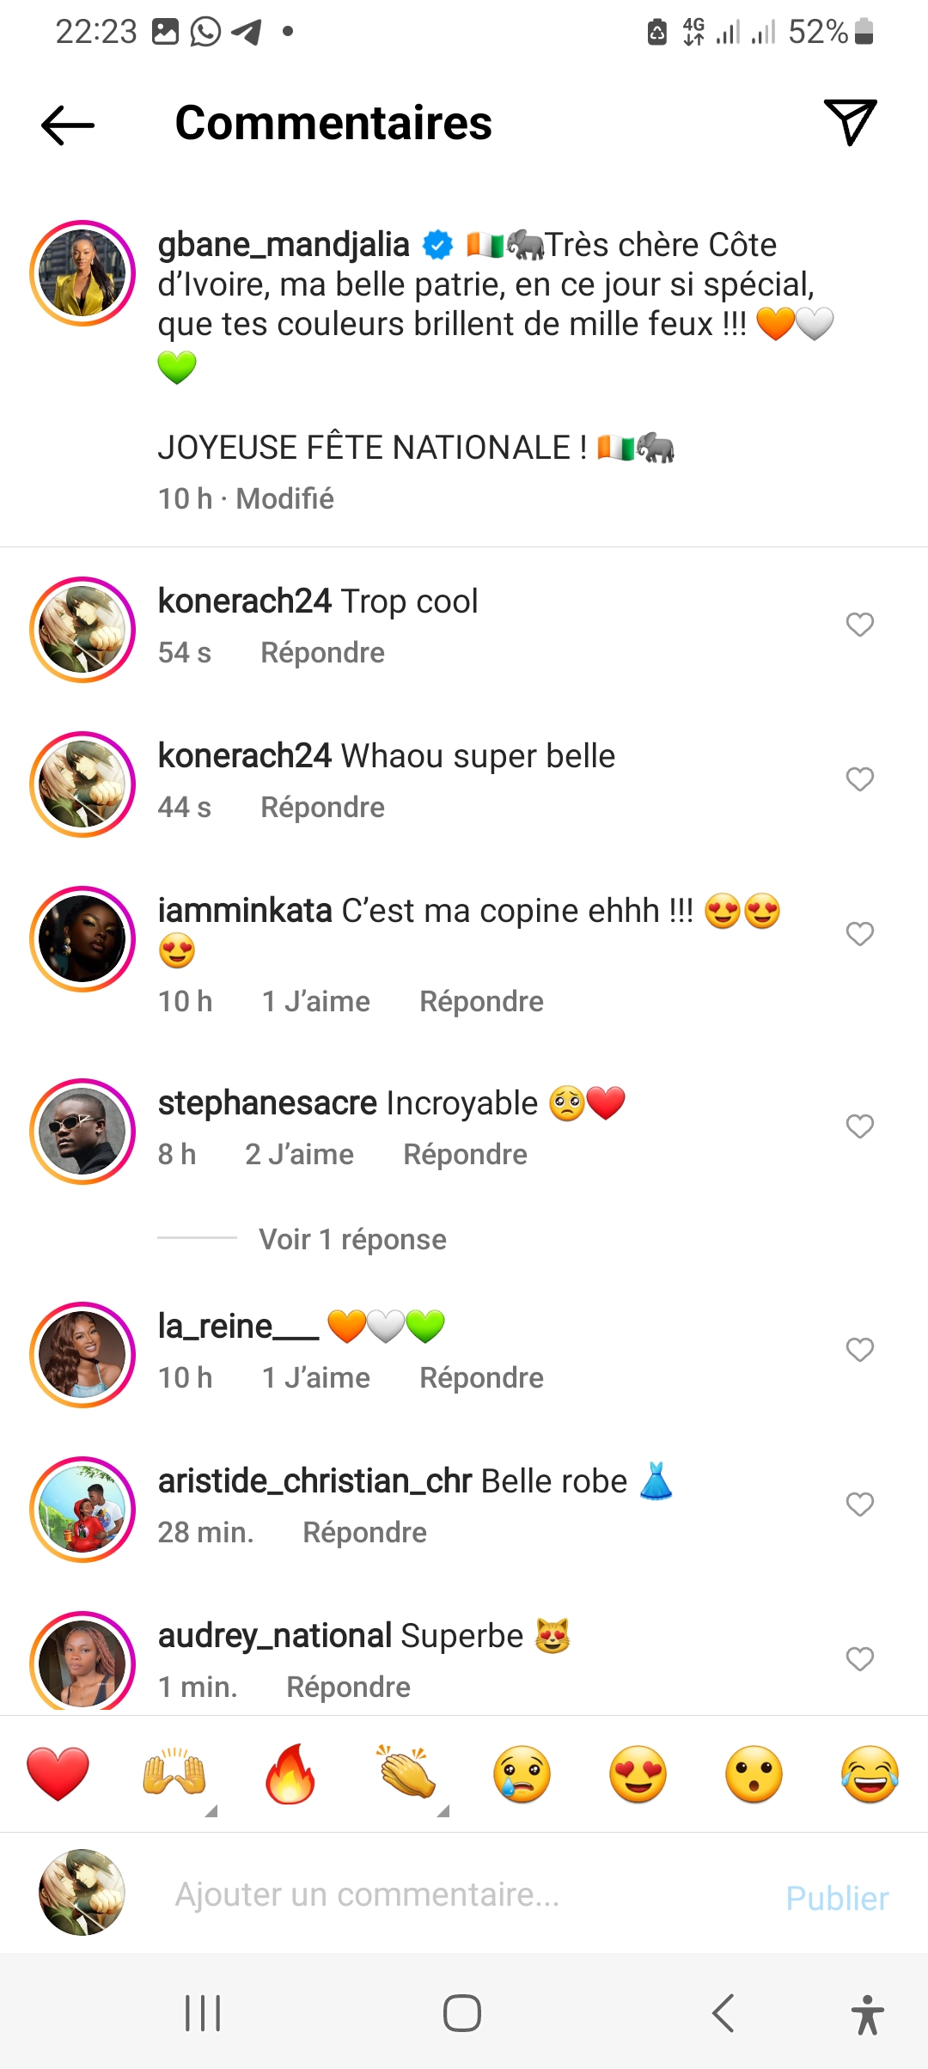Open Android recent apps button
This screenshot has width=928, height=2069.
coord(203,2013)
